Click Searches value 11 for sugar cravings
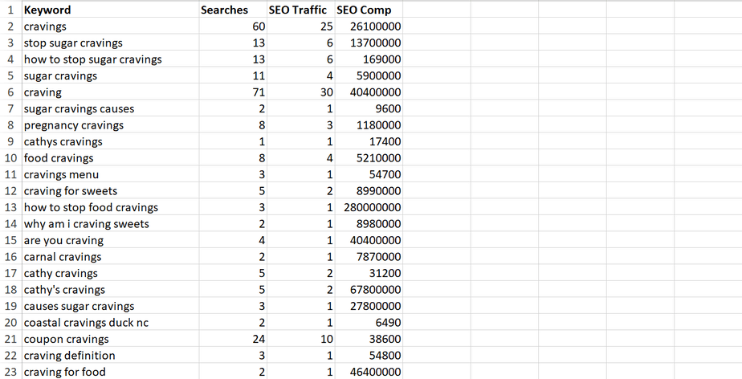The image size is (742, 379). tap(233, 75)
